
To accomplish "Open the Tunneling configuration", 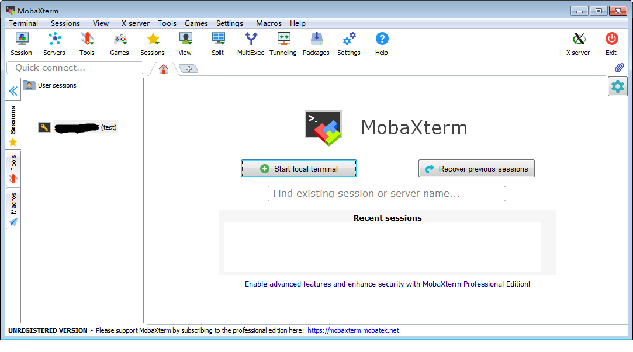I will click(x=283, y=41).
